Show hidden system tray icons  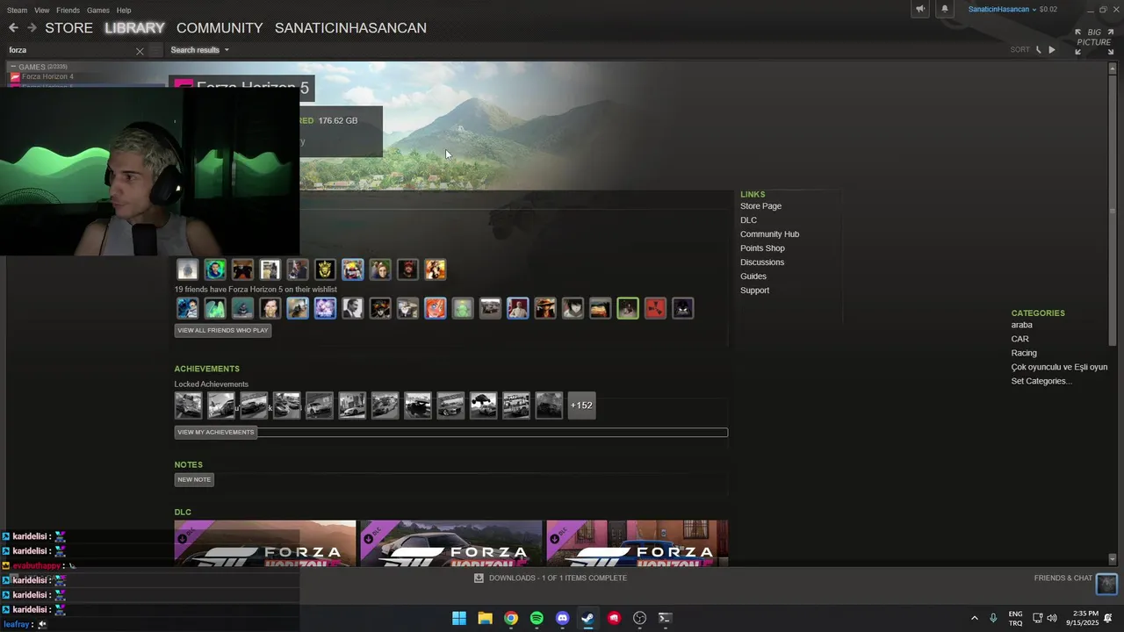click(974, 618)
